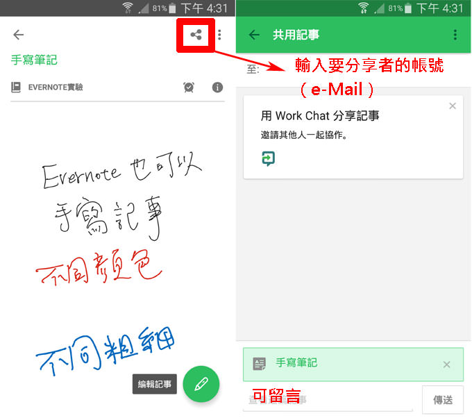Go back from the 共用記事 screen
The width and height of the screenshot is (472, 418).
(x=254, y=35)
